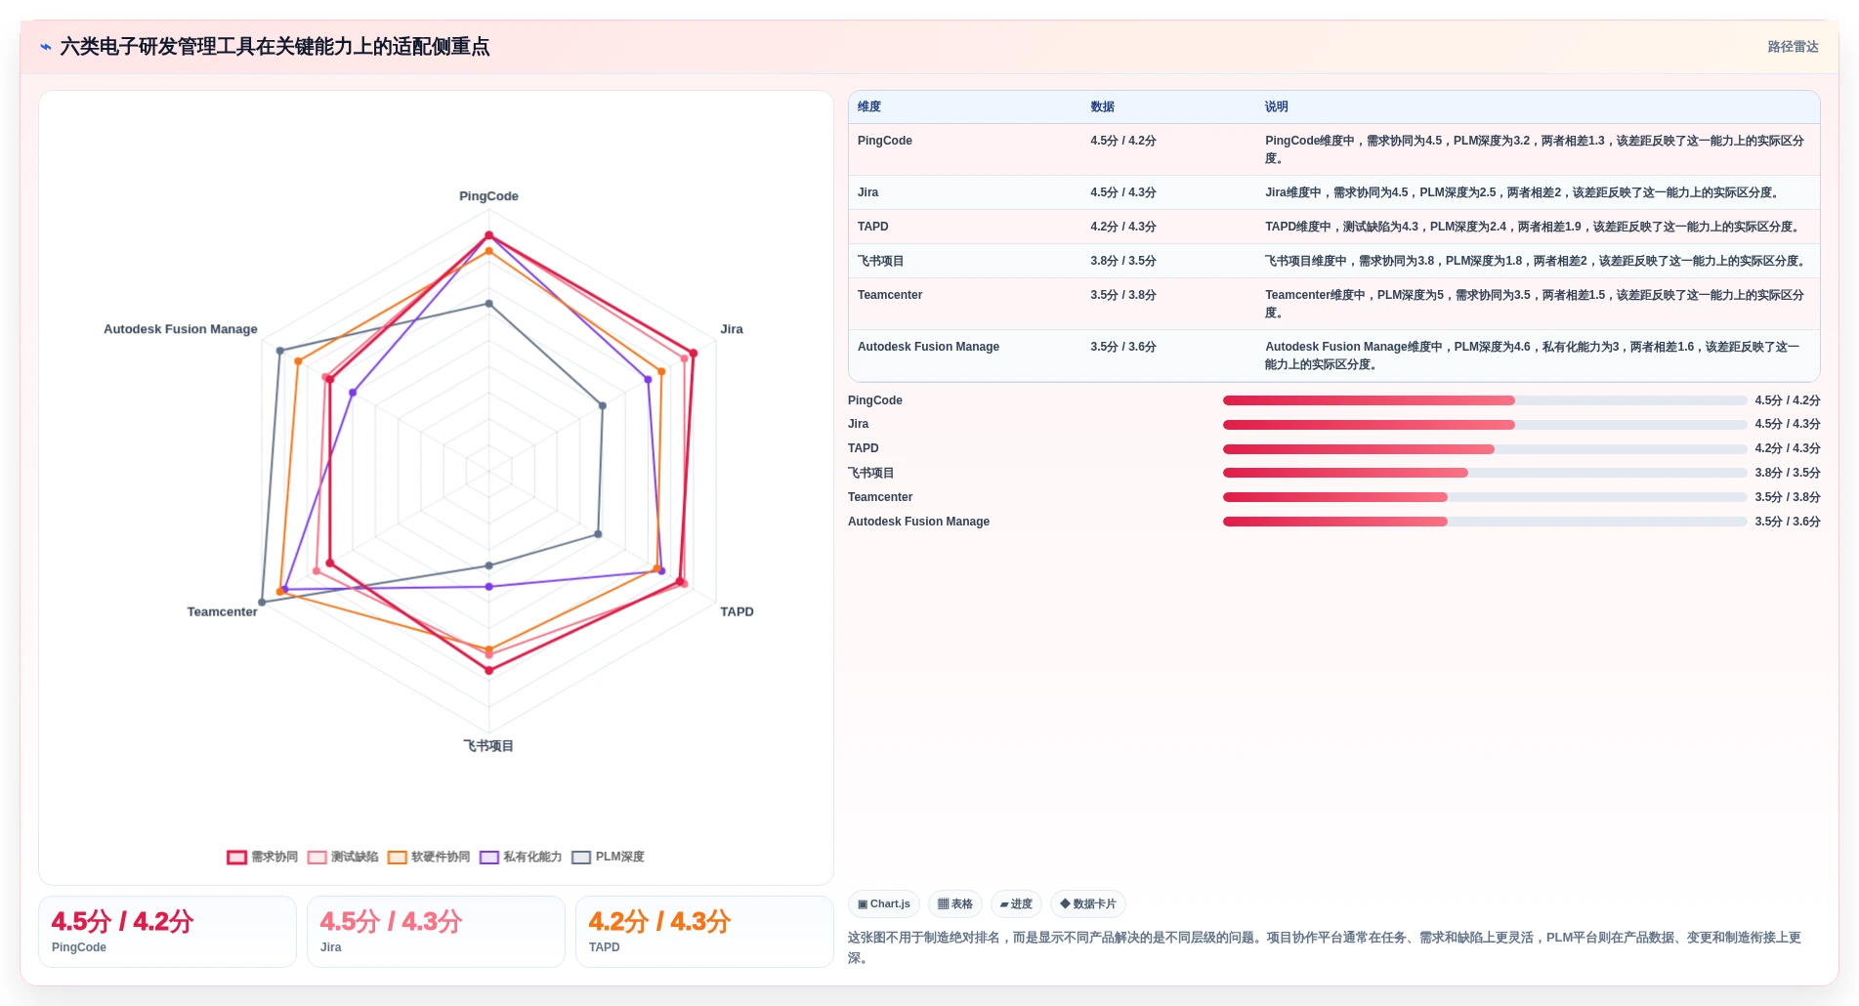Click the 3.5分 / 3.8分 value in Teamcenter table row
This screenshot has width=1859, height=1006.
[x=1123, y=295]
